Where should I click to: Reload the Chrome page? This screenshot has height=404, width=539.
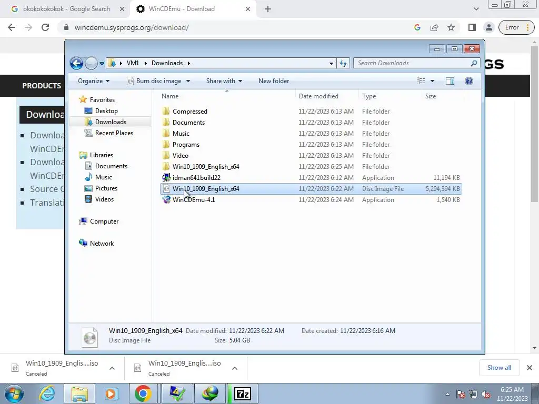(x=45, y=27)
